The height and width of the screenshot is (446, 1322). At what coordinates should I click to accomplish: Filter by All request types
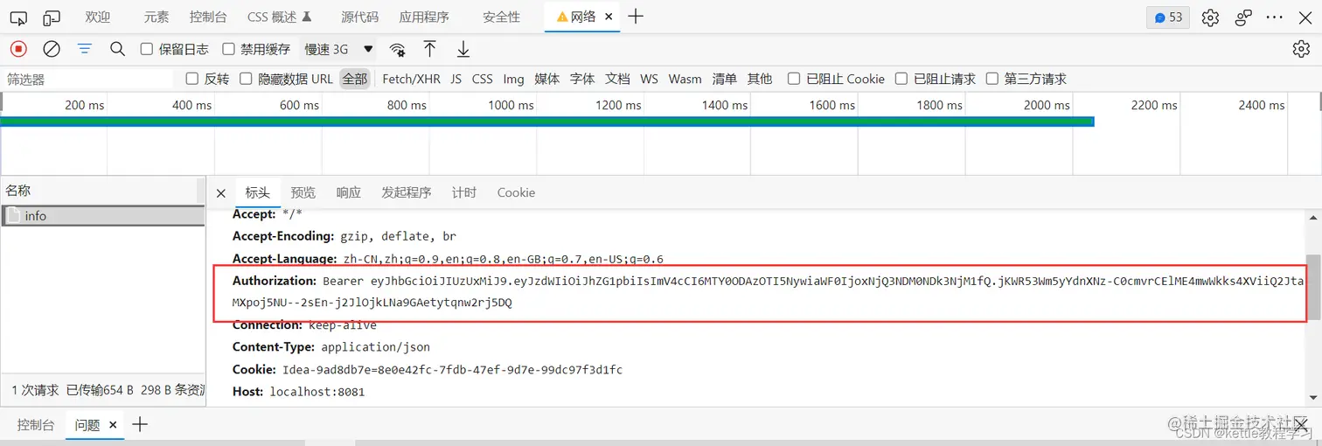coord(355,79)
